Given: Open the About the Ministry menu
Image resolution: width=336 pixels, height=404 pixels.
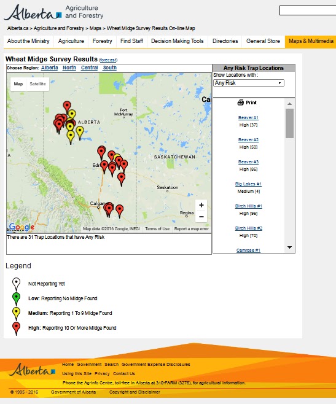Looking at the screenshot, I should (x=28, y=41).
